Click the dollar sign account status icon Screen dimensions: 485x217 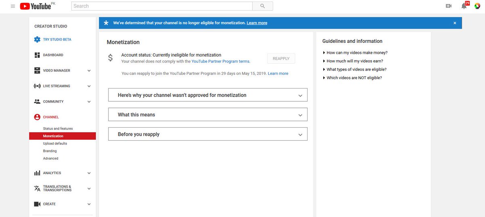click(x=110, y=58)
